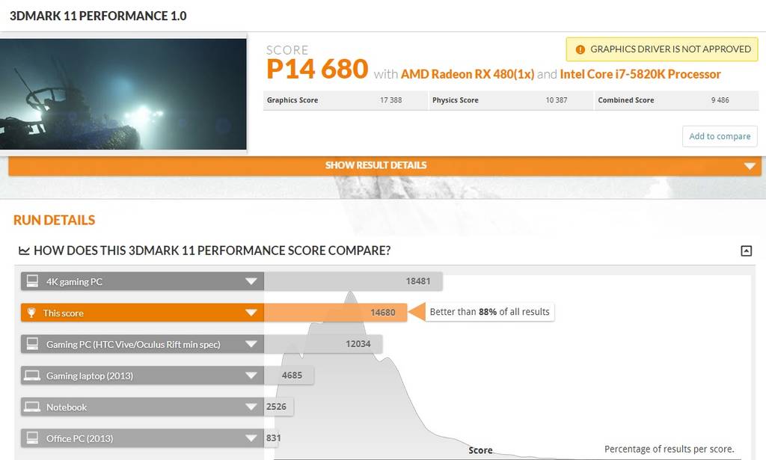Click the Physics Score value 10 387
Viewport: 766px width, 460px height.
coord(557,100)
